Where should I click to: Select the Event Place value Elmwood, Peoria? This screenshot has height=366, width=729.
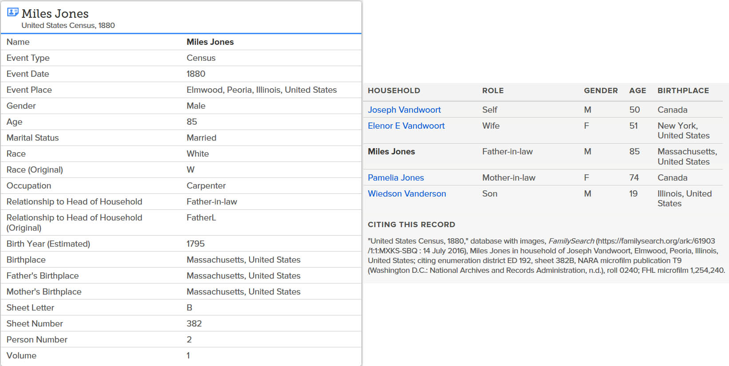click(261, 90)
